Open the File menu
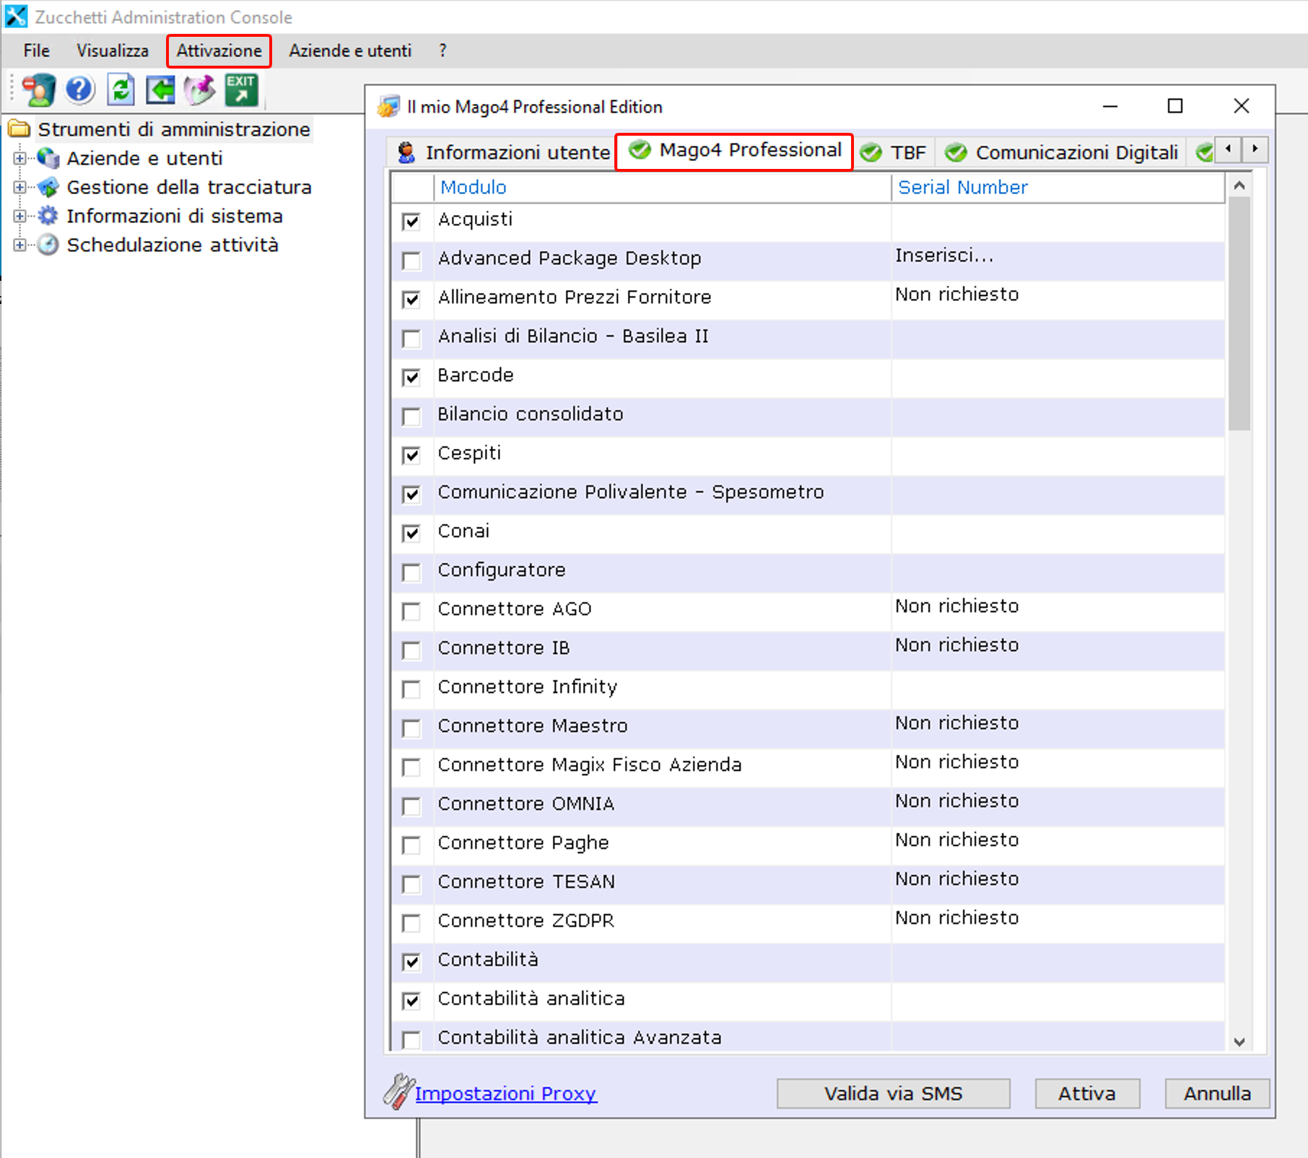1308x1158 pixels. (37, 51)
